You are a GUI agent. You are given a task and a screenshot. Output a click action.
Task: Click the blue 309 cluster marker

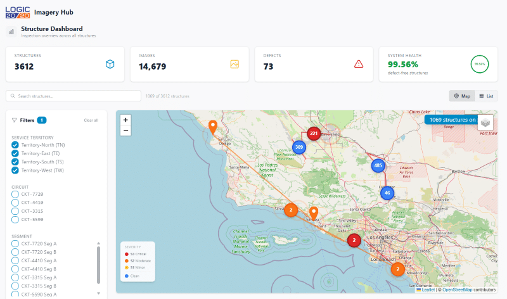coord(299,148)
